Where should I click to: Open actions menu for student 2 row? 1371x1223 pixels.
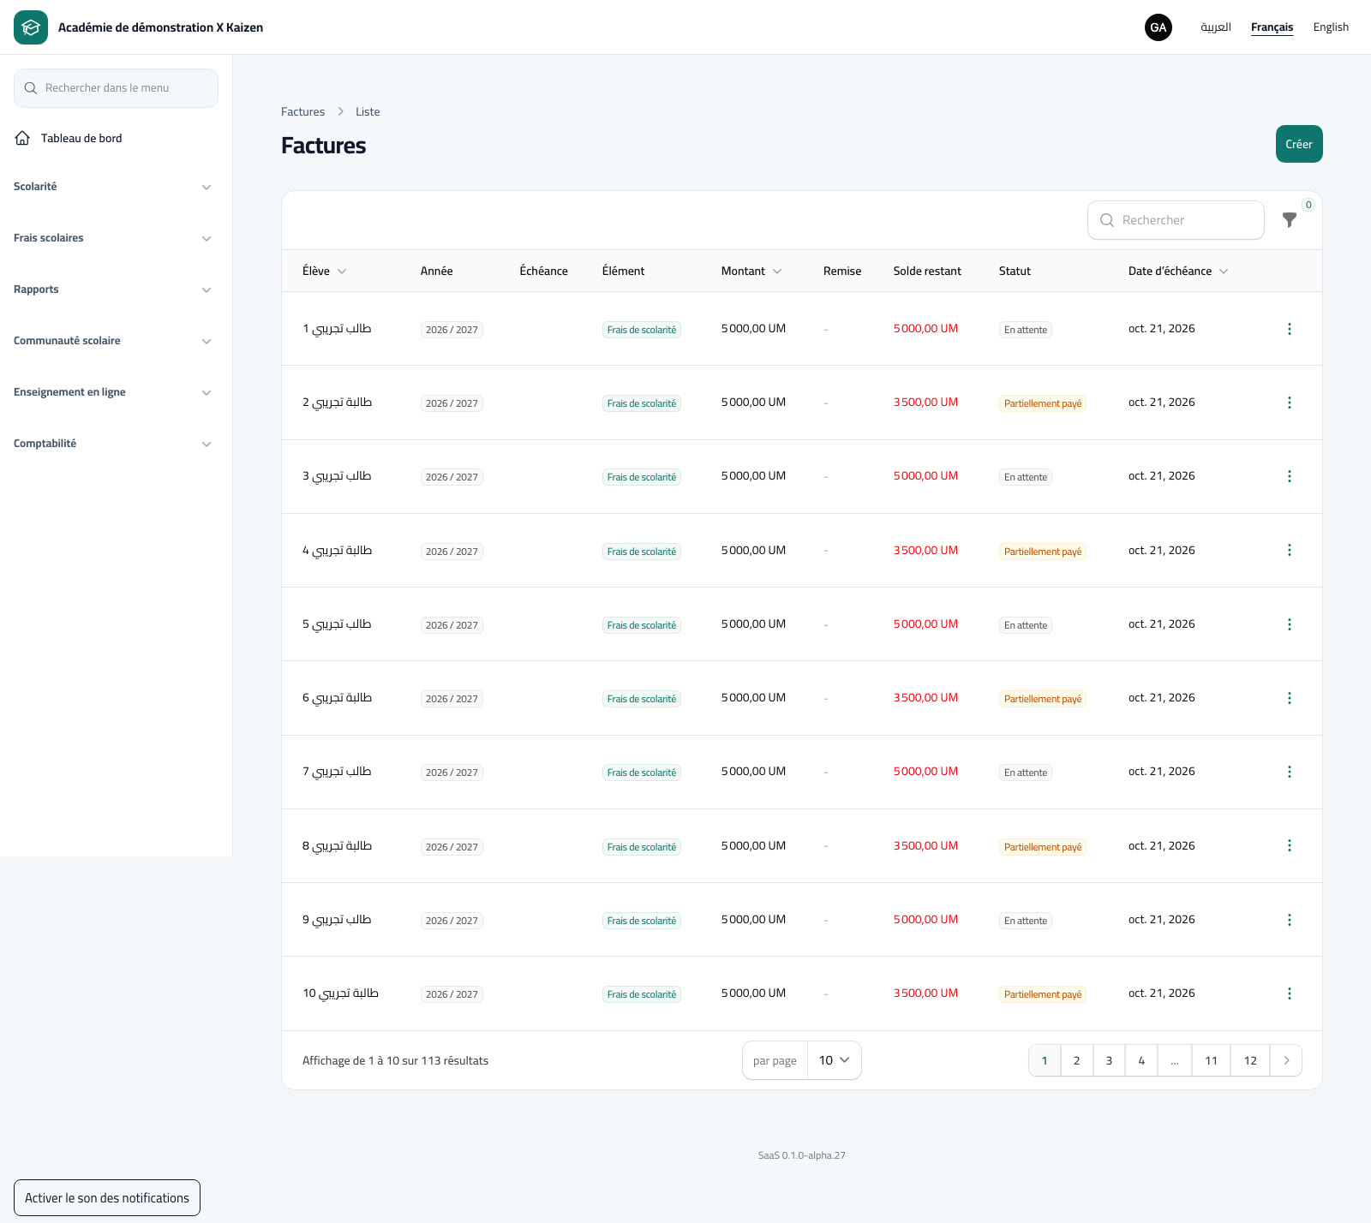(1290, 403)
